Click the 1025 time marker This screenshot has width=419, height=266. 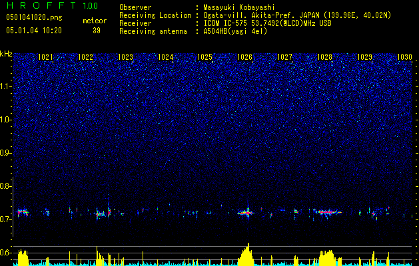pos(205,57)
